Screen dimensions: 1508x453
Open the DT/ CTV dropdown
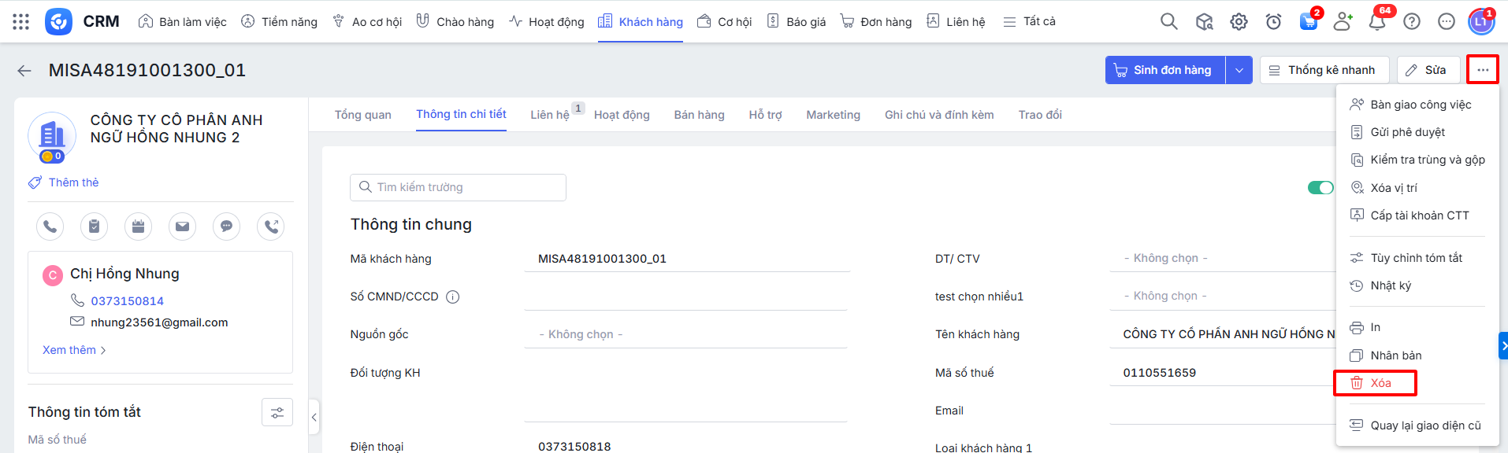click(1221, 258)
